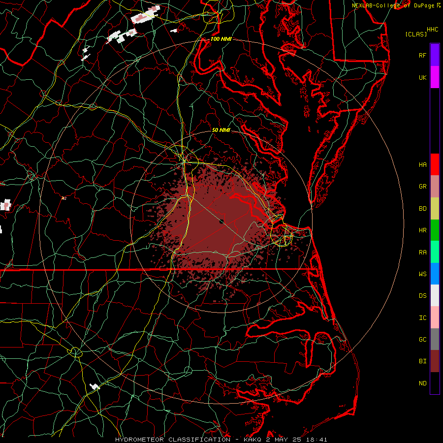Click the "100 NMI" range ring label
This screenshot has height=443, width=443.
(221, 39)
